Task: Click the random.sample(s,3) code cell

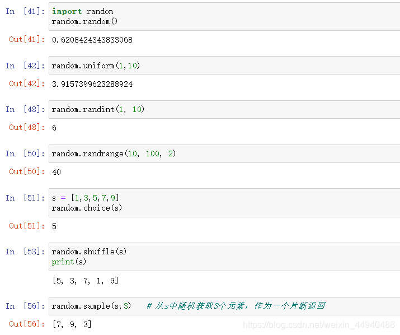Action: point(224,306)
